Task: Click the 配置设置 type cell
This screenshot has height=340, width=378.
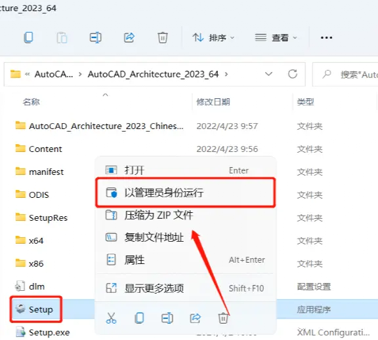Action: pyautogui.click(x=314, y=286)
